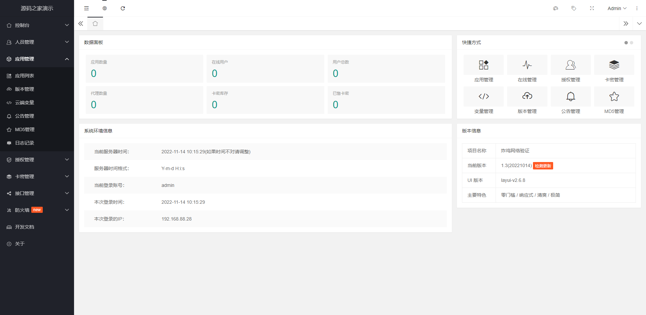Expand 人员管理 sidebar menu
This screenshot has height=315, width=646.
click(x=37, y=42)
